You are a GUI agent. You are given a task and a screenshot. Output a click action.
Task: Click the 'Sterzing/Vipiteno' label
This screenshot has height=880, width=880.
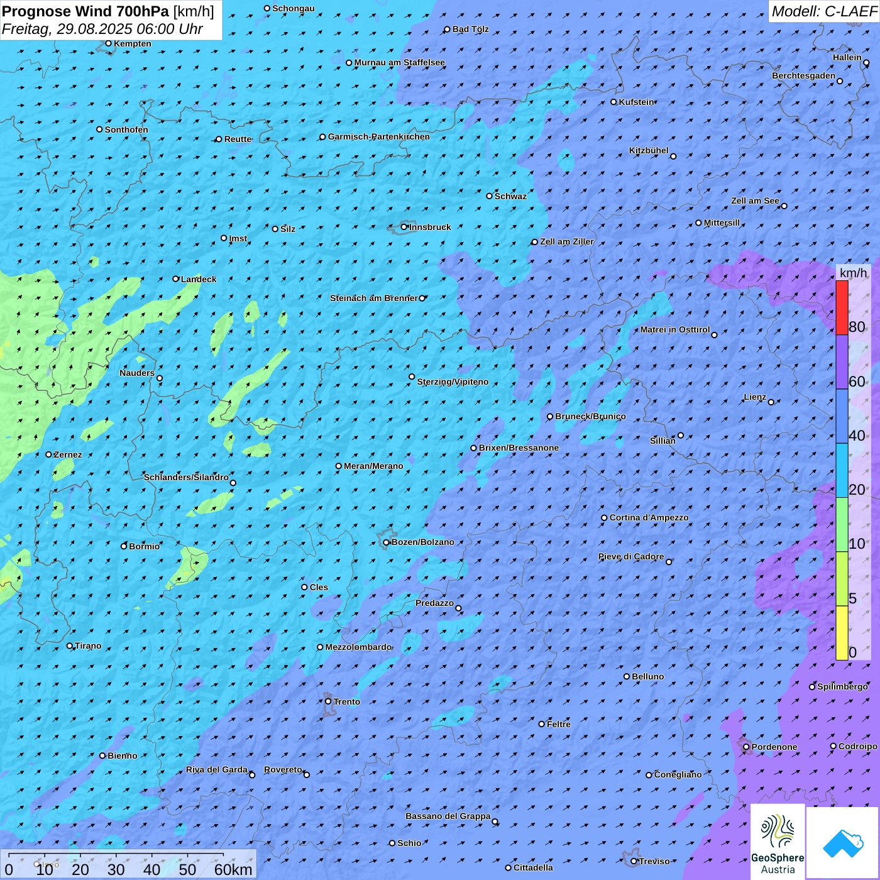click(x=453, y=382)
